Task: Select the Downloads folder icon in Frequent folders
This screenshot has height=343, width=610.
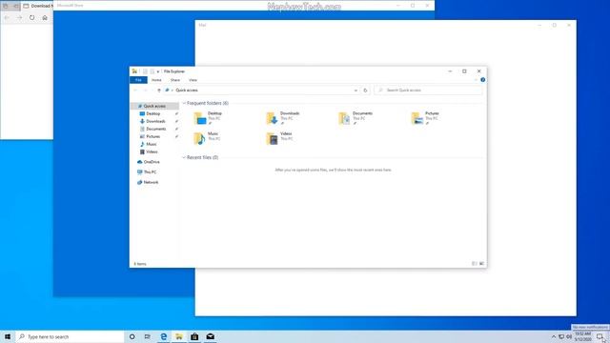Action: 272,118
